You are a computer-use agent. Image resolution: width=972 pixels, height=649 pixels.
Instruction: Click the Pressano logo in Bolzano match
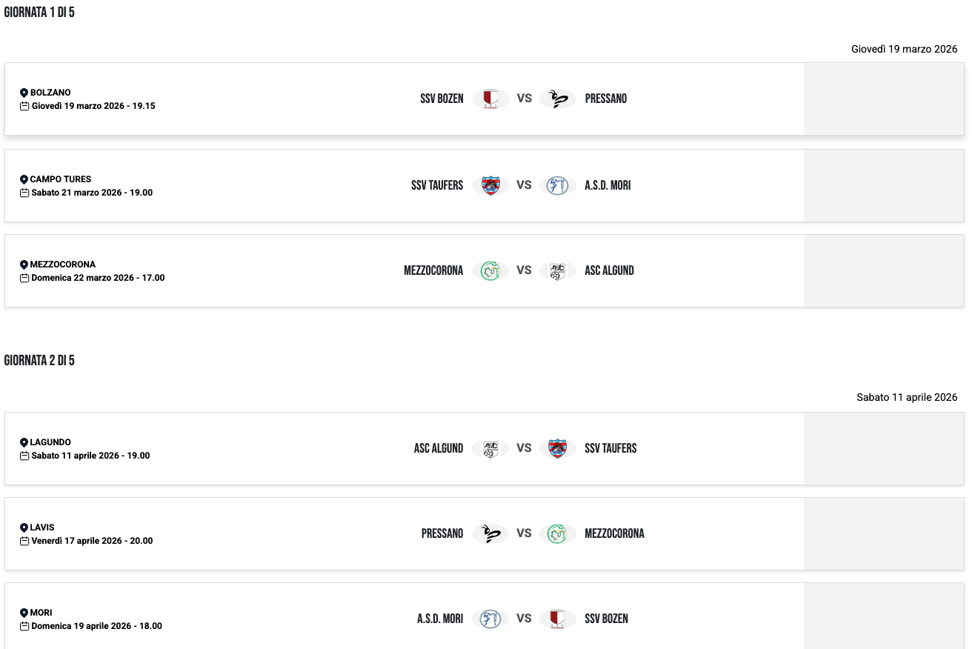click(x=558, y=99)
